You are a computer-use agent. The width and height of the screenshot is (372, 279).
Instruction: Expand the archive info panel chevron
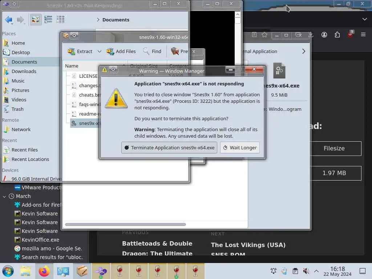pos(304,51)
